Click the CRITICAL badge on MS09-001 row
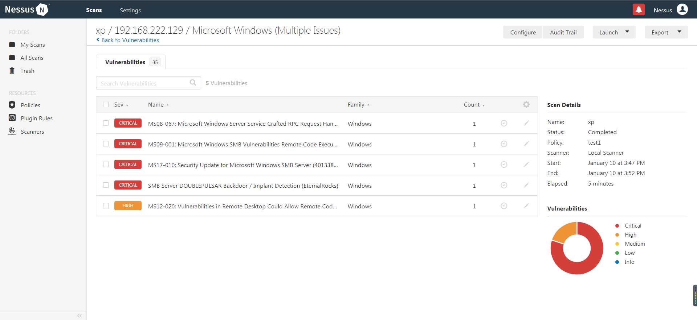697x320 pixels. [x=128, y=144]
